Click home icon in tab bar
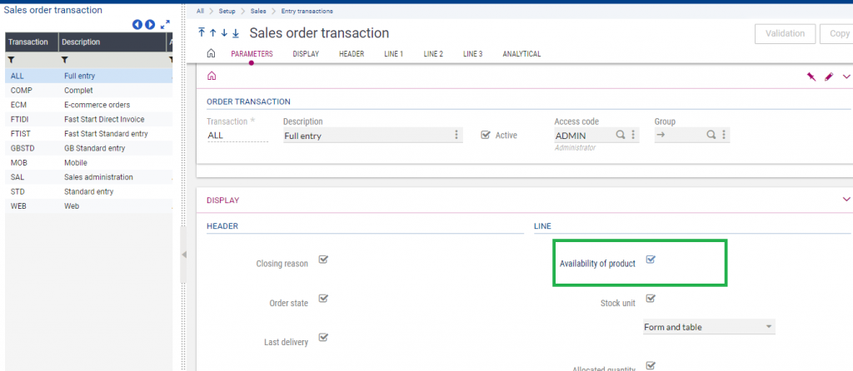The height and width of the screenshot is (371, 853). (x=211, y=54)
